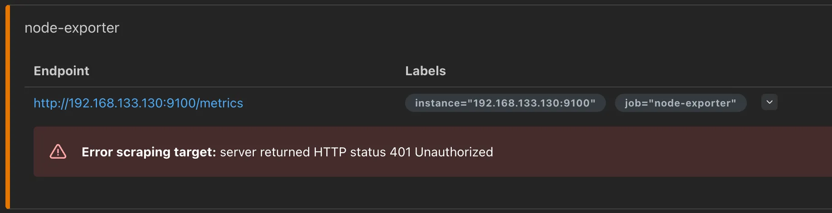
Task: Click the word "Unauthorized" in error alert
Action: point(454,152)
